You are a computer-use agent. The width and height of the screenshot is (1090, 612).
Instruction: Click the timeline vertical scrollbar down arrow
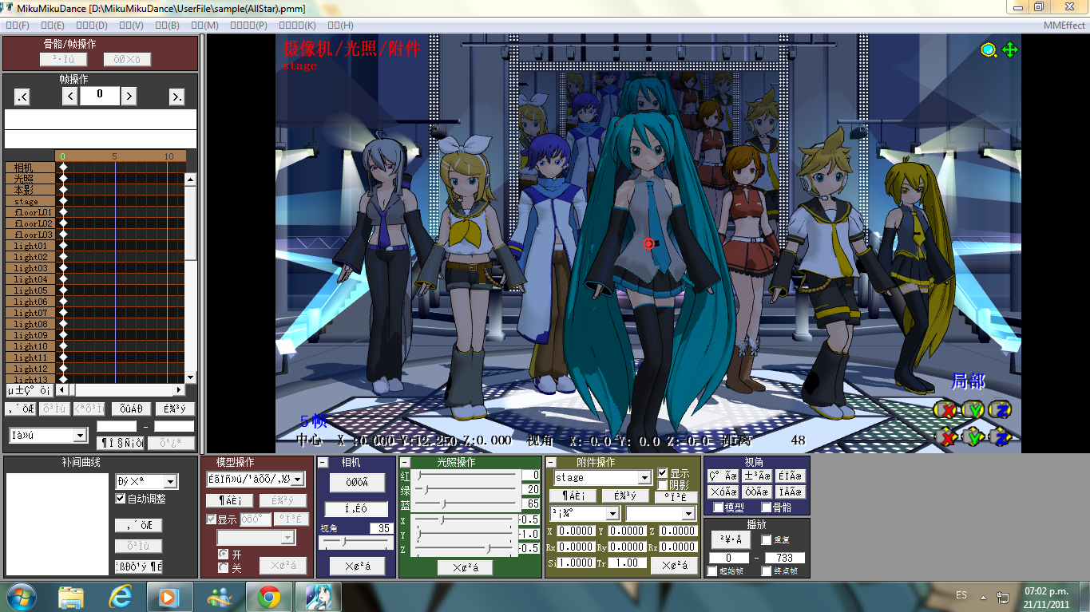tap(190, 377)
